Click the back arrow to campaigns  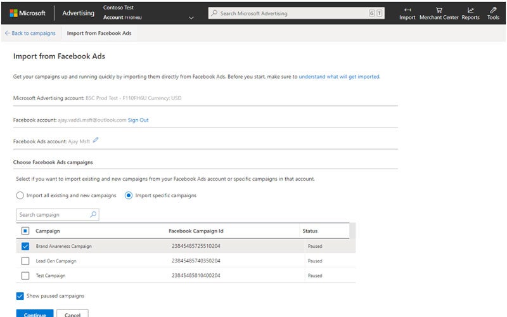point(7,33)
